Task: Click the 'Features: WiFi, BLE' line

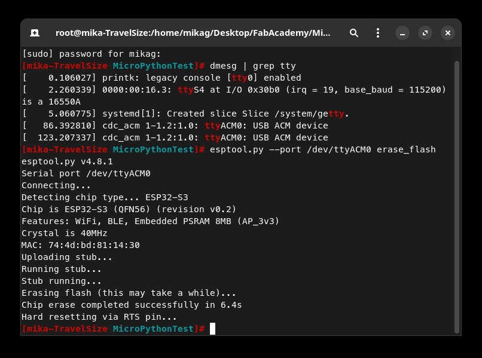Action: (x=150, y=221)
